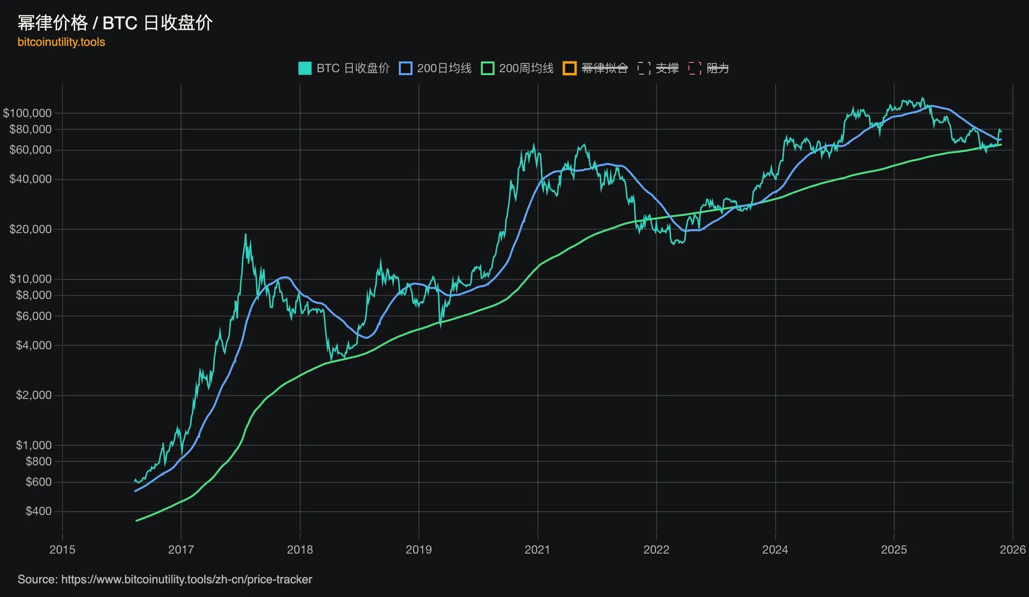Click the $8,000 y-axis label
1029x597 pixels.
point(34,295)
